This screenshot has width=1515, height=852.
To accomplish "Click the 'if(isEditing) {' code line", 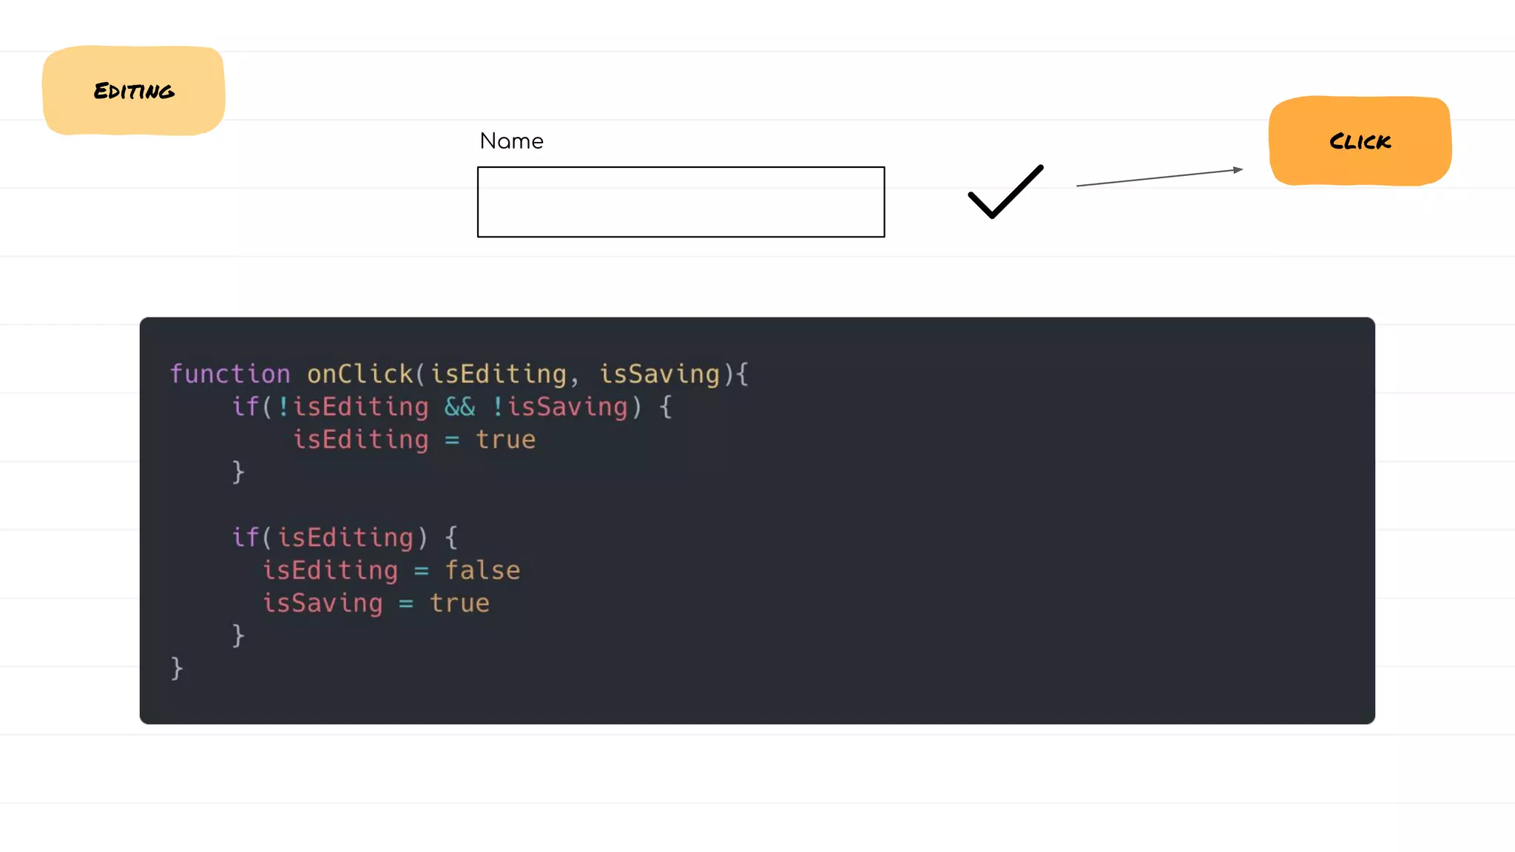I will pos(345,538).
